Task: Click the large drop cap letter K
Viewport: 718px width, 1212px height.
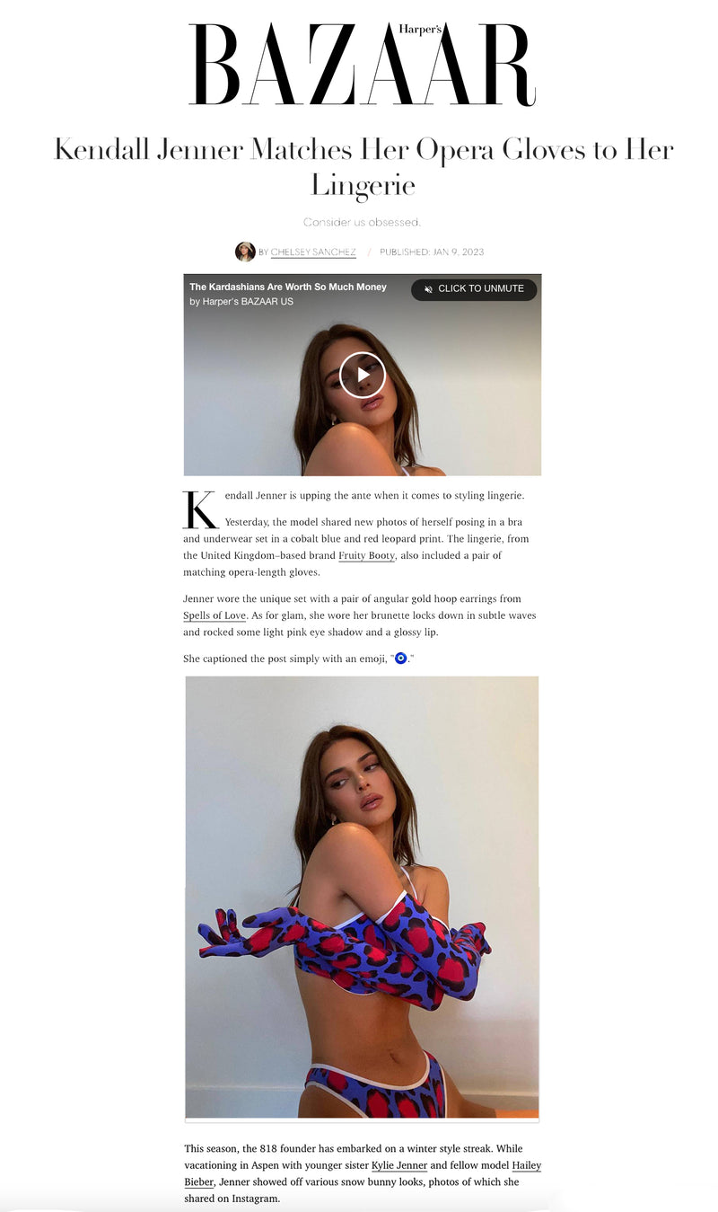Action: (x=200, y=509)
